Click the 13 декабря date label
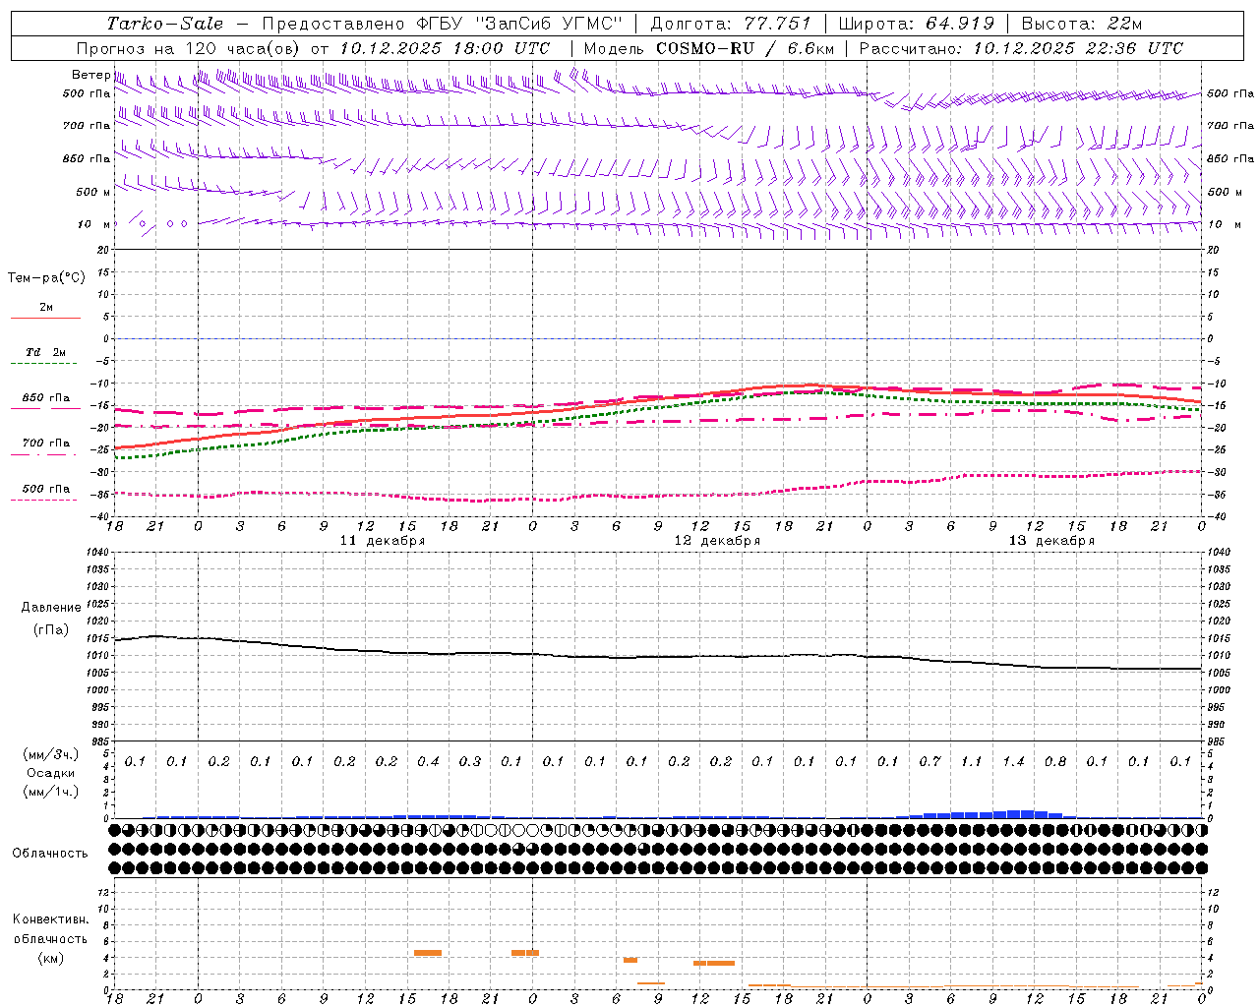The height and width of the screenshot is (1007, 1259). pos(1051,541)
